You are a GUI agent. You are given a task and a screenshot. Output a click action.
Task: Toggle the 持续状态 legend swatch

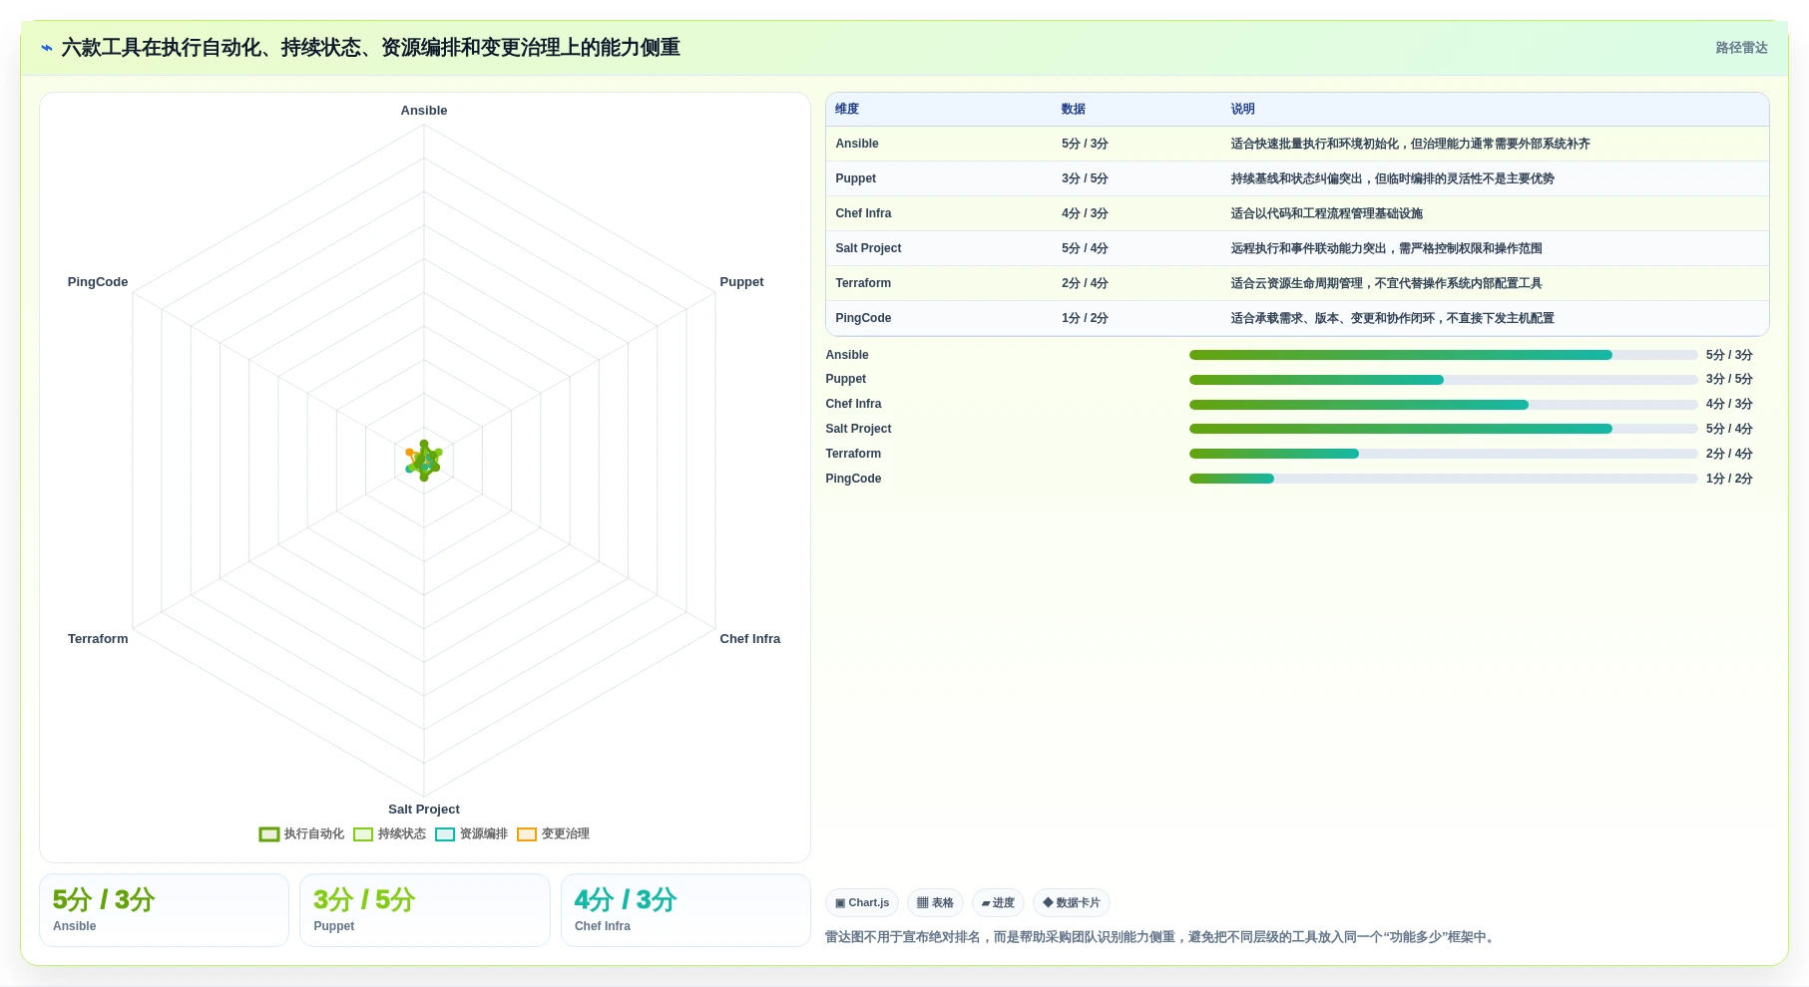coord(362,834)
